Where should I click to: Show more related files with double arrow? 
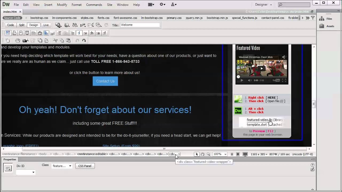click(x=308, y=18)
